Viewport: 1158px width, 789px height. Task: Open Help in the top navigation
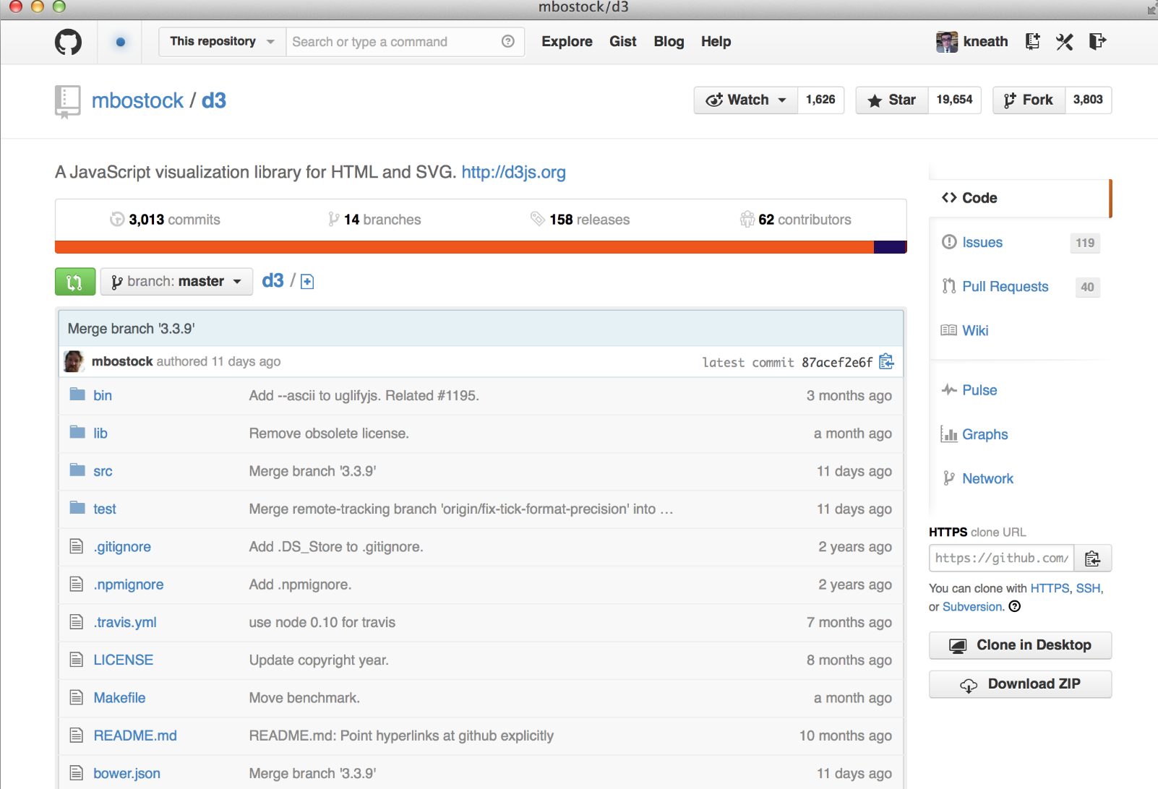(716, 42)
